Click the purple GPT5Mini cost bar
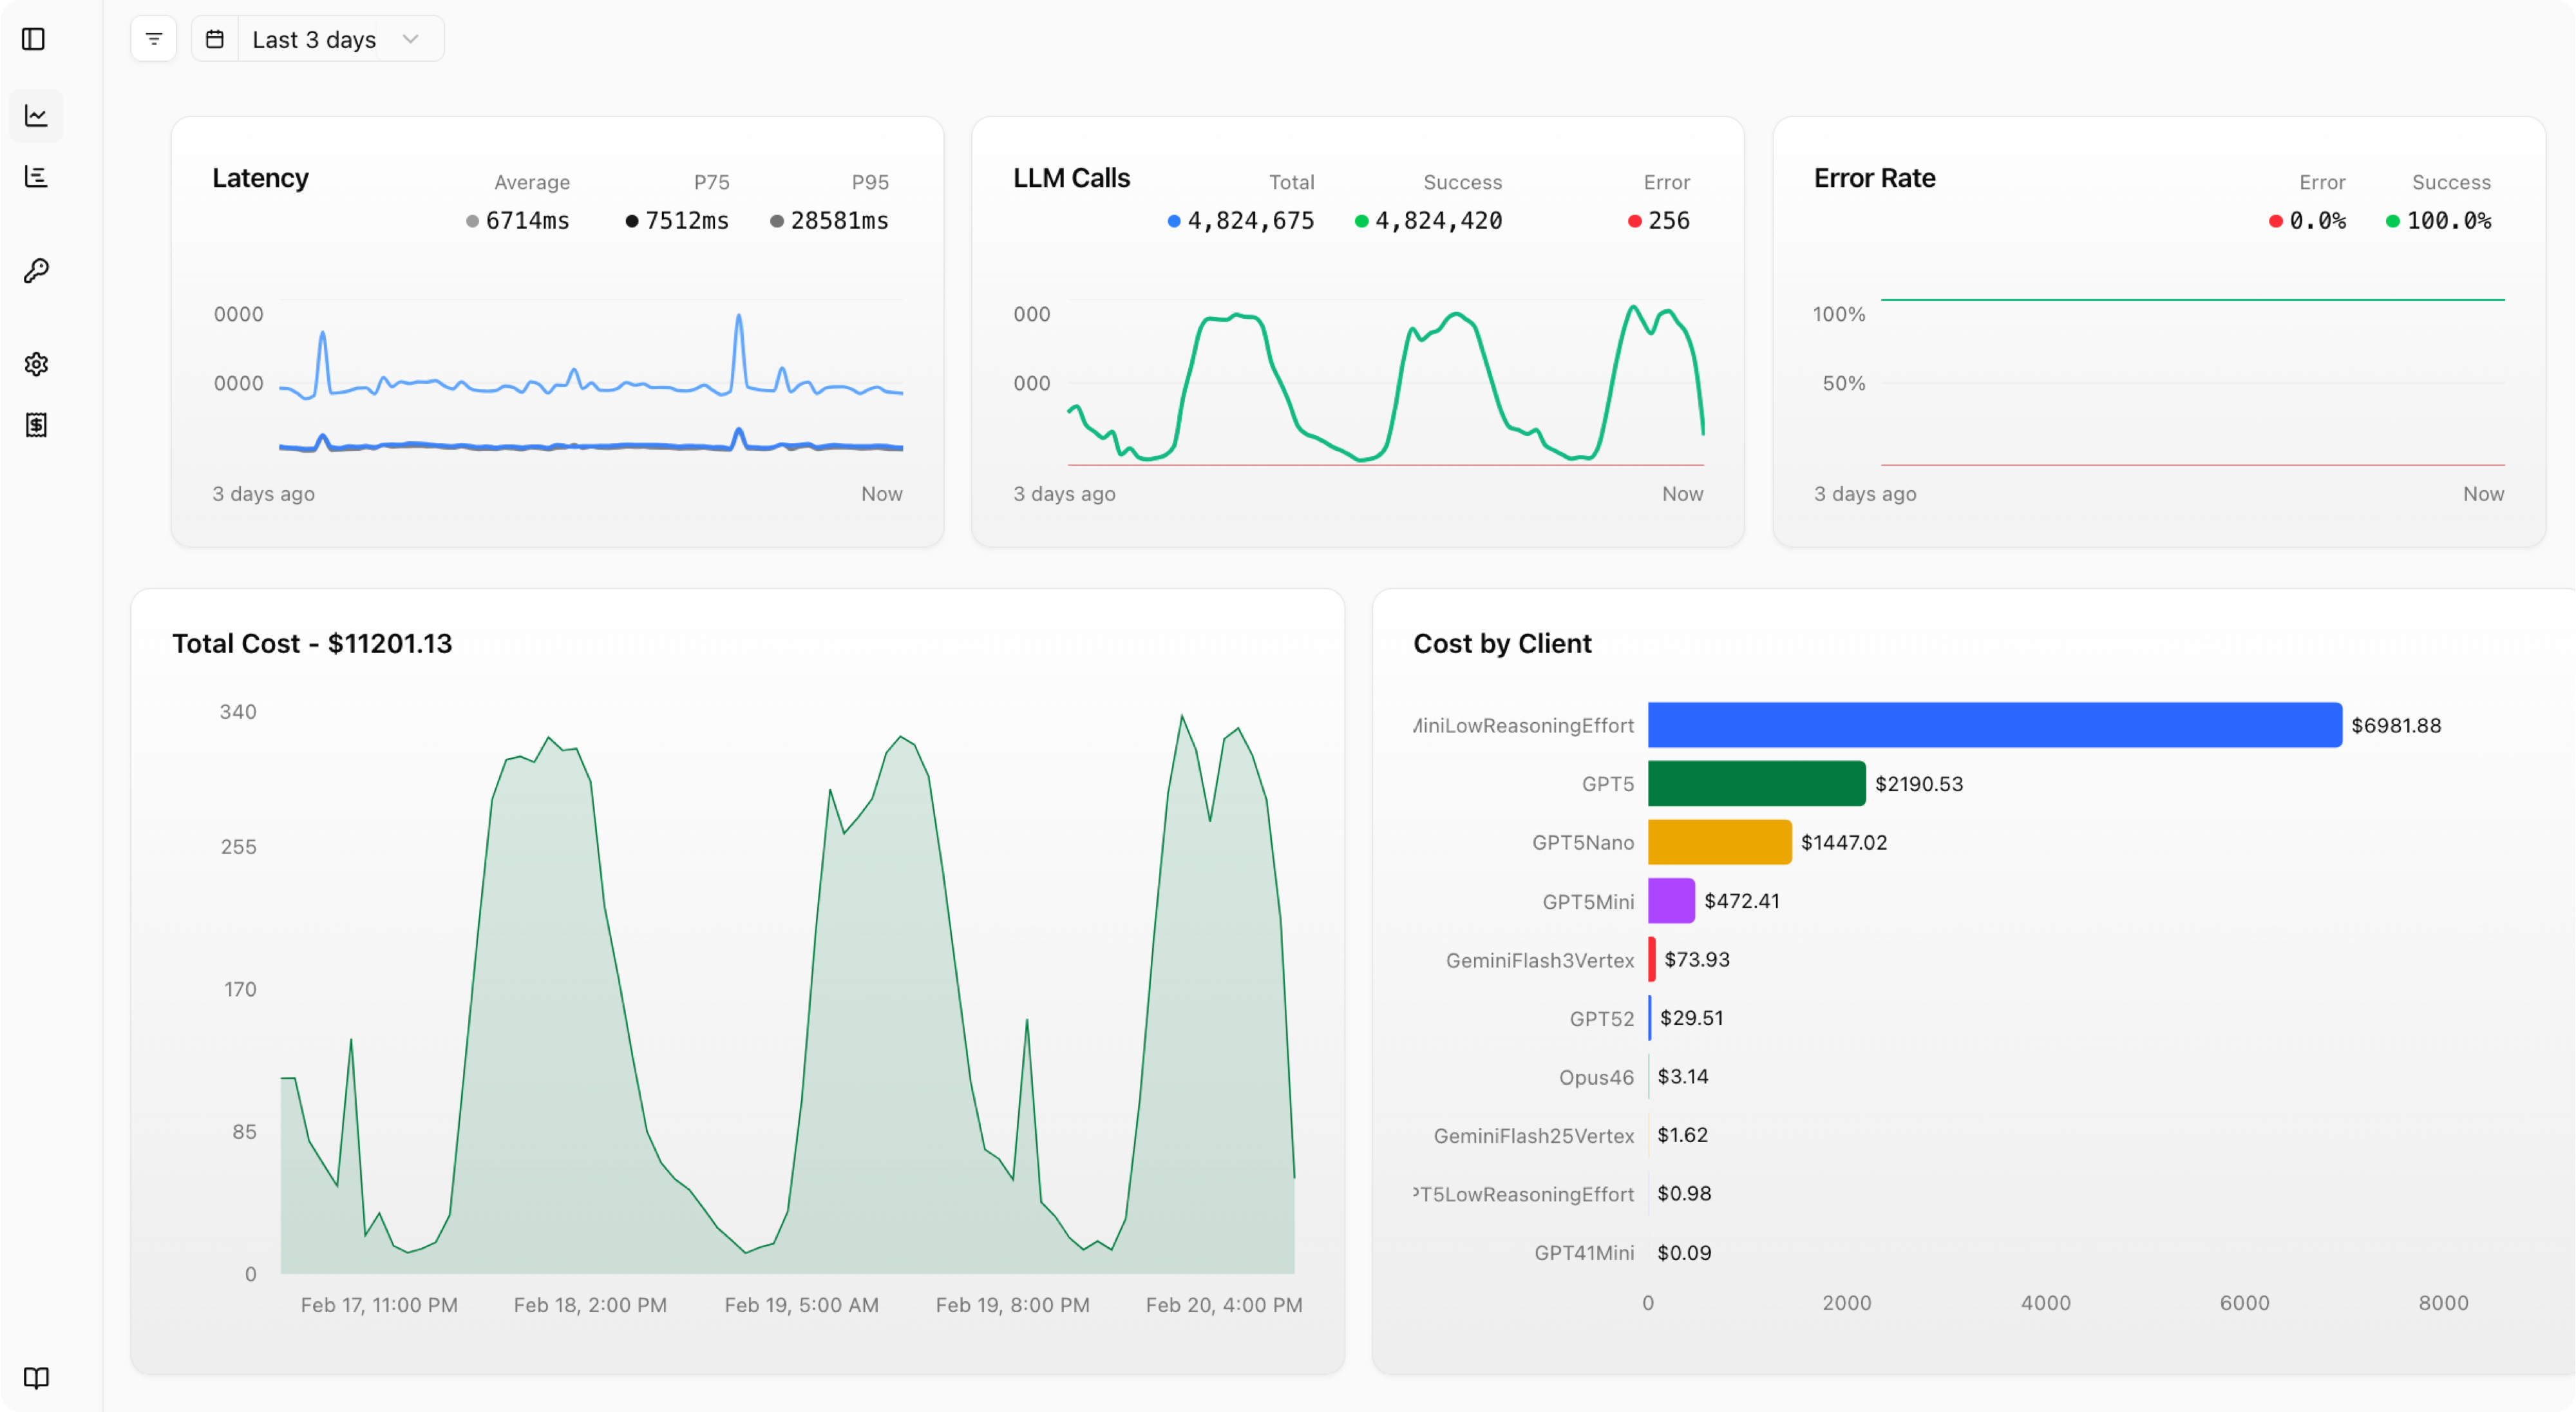 point(1671,901)
